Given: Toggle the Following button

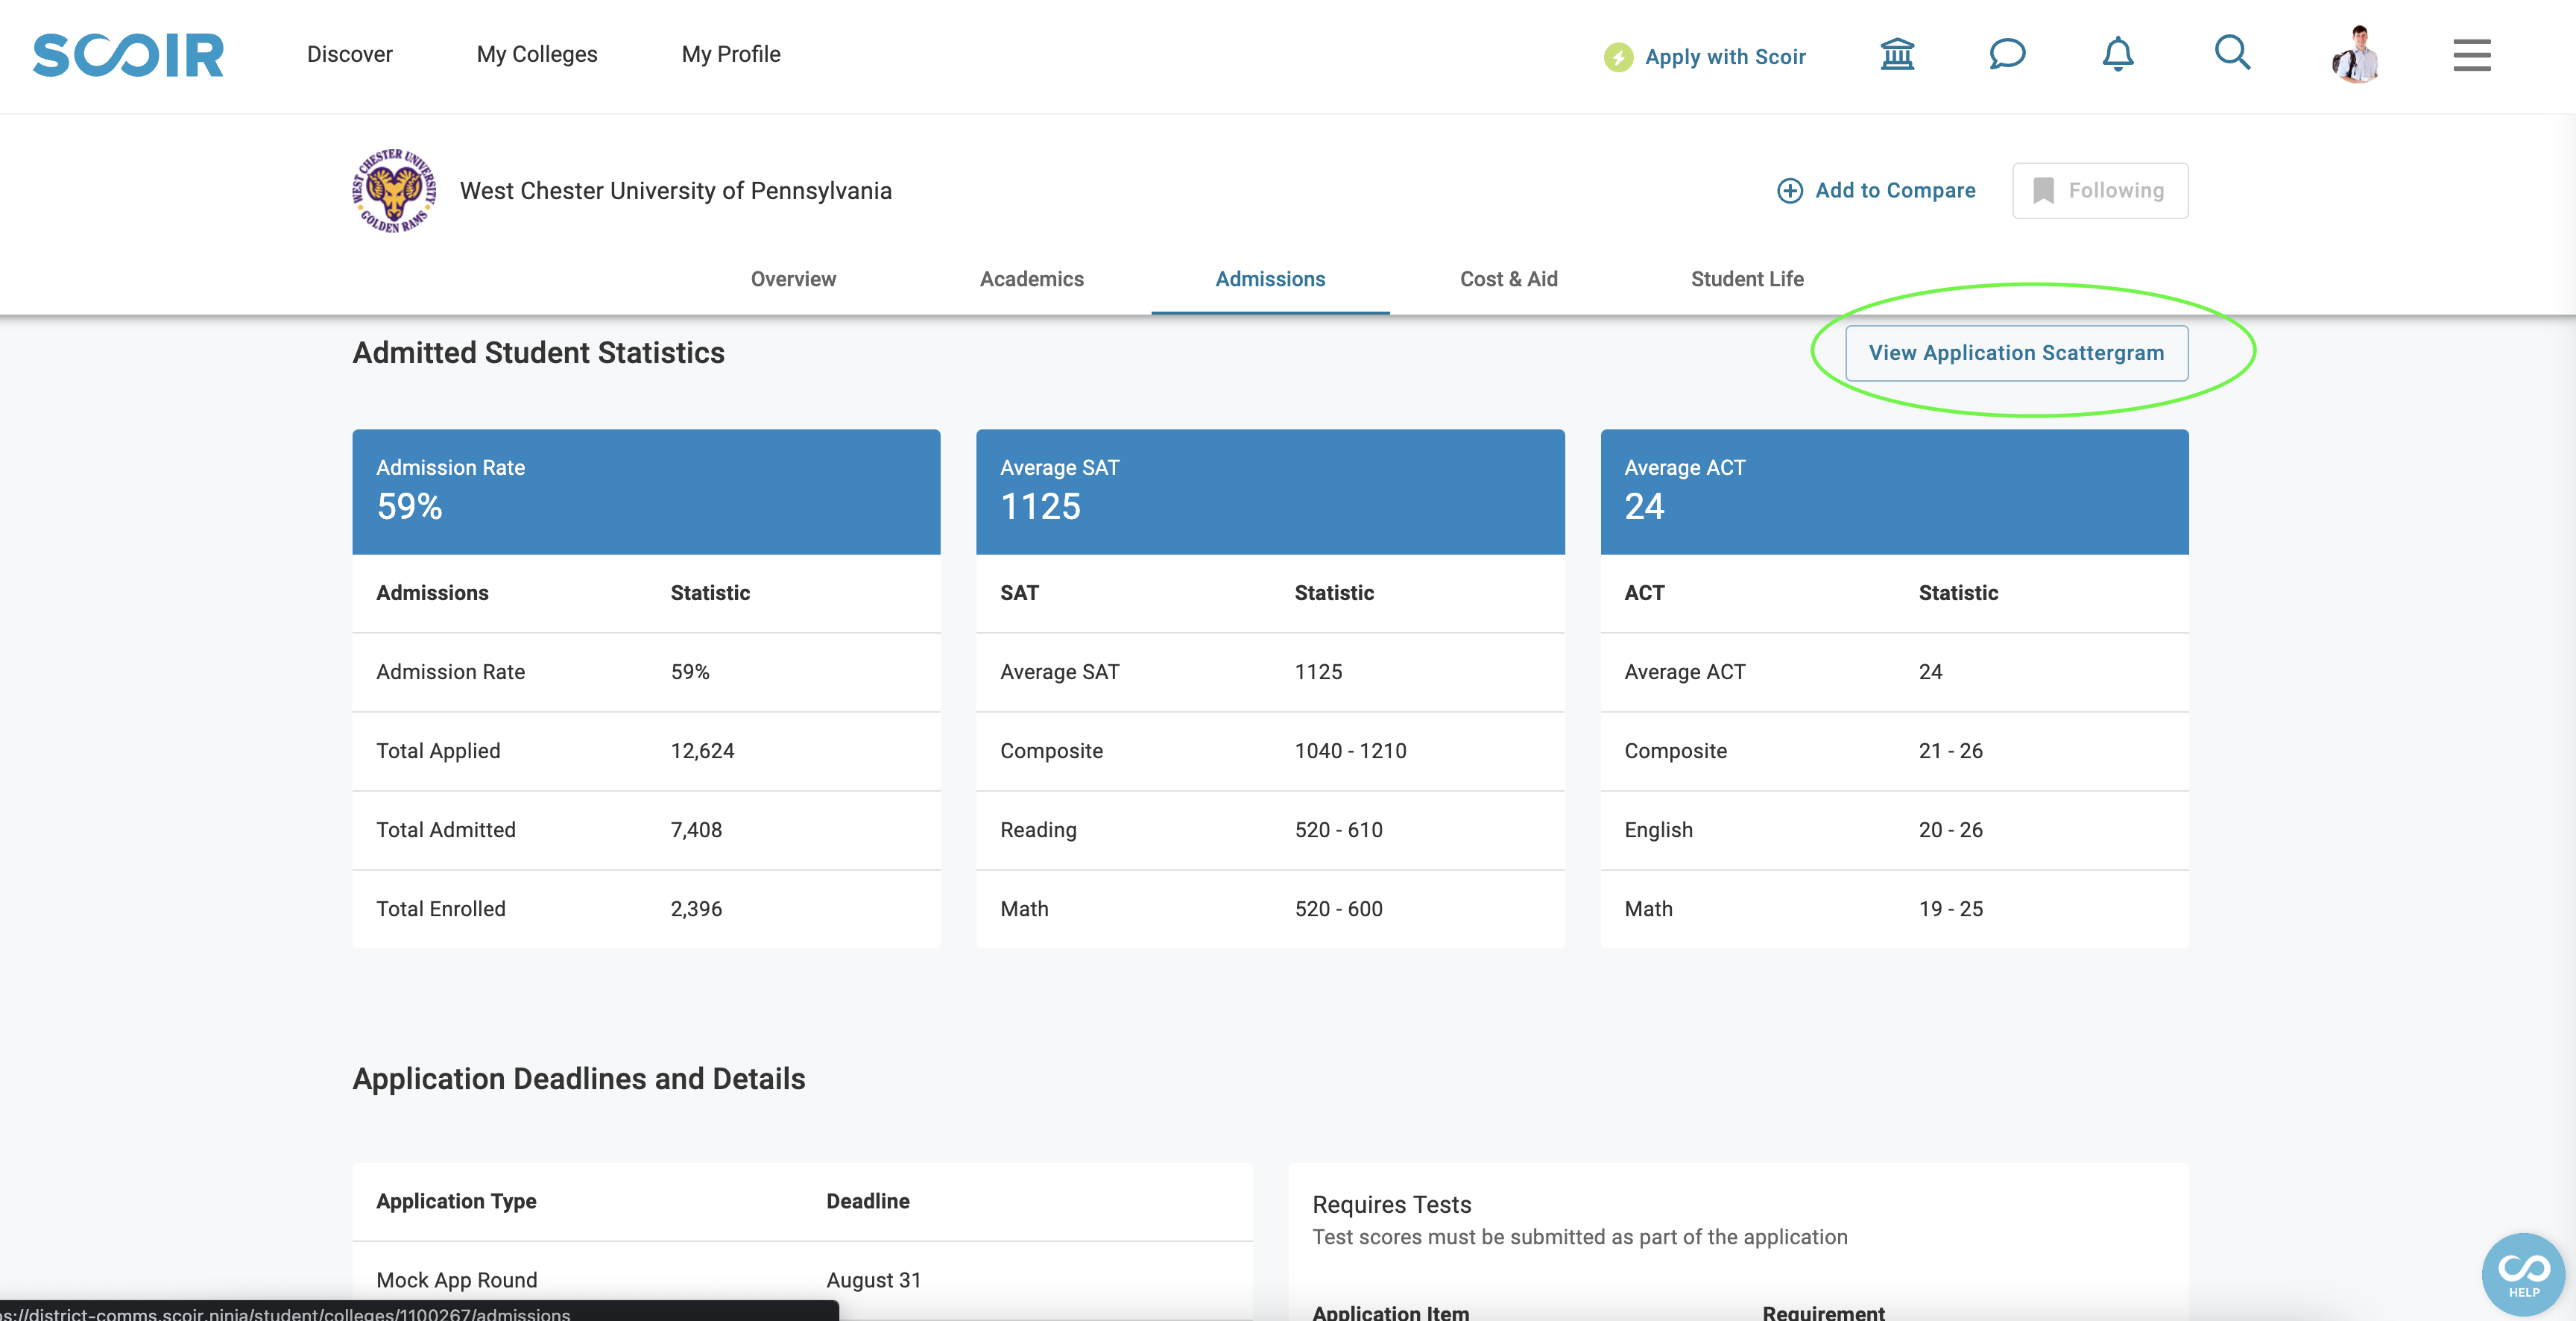Looking at the screenshot, I should (x=2100, y=191).
